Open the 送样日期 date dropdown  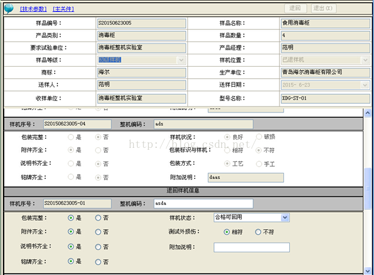(x=365, y=85)
